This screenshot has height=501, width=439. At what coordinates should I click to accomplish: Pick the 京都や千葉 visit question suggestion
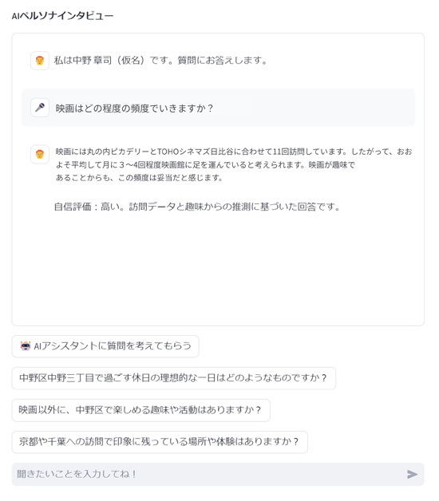tap(160, 442)
